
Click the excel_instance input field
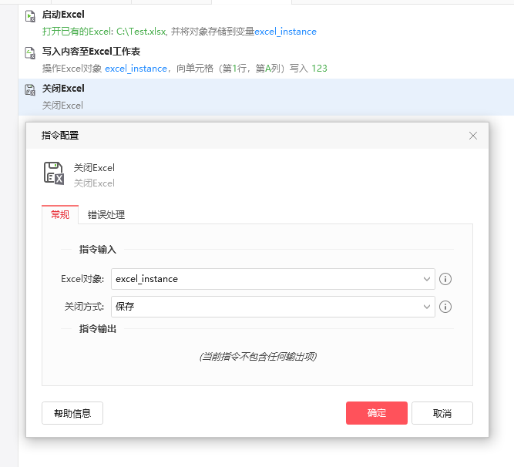click(x=273, y=279)
